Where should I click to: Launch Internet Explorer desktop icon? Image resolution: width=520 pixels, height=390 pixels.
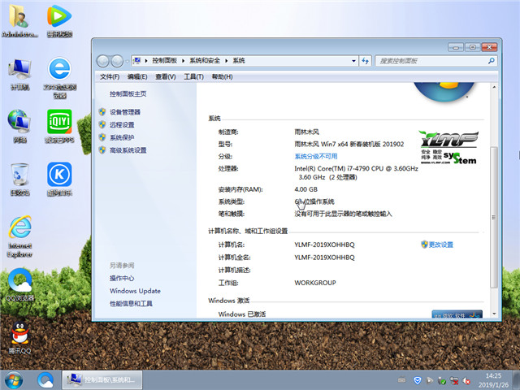19,236
